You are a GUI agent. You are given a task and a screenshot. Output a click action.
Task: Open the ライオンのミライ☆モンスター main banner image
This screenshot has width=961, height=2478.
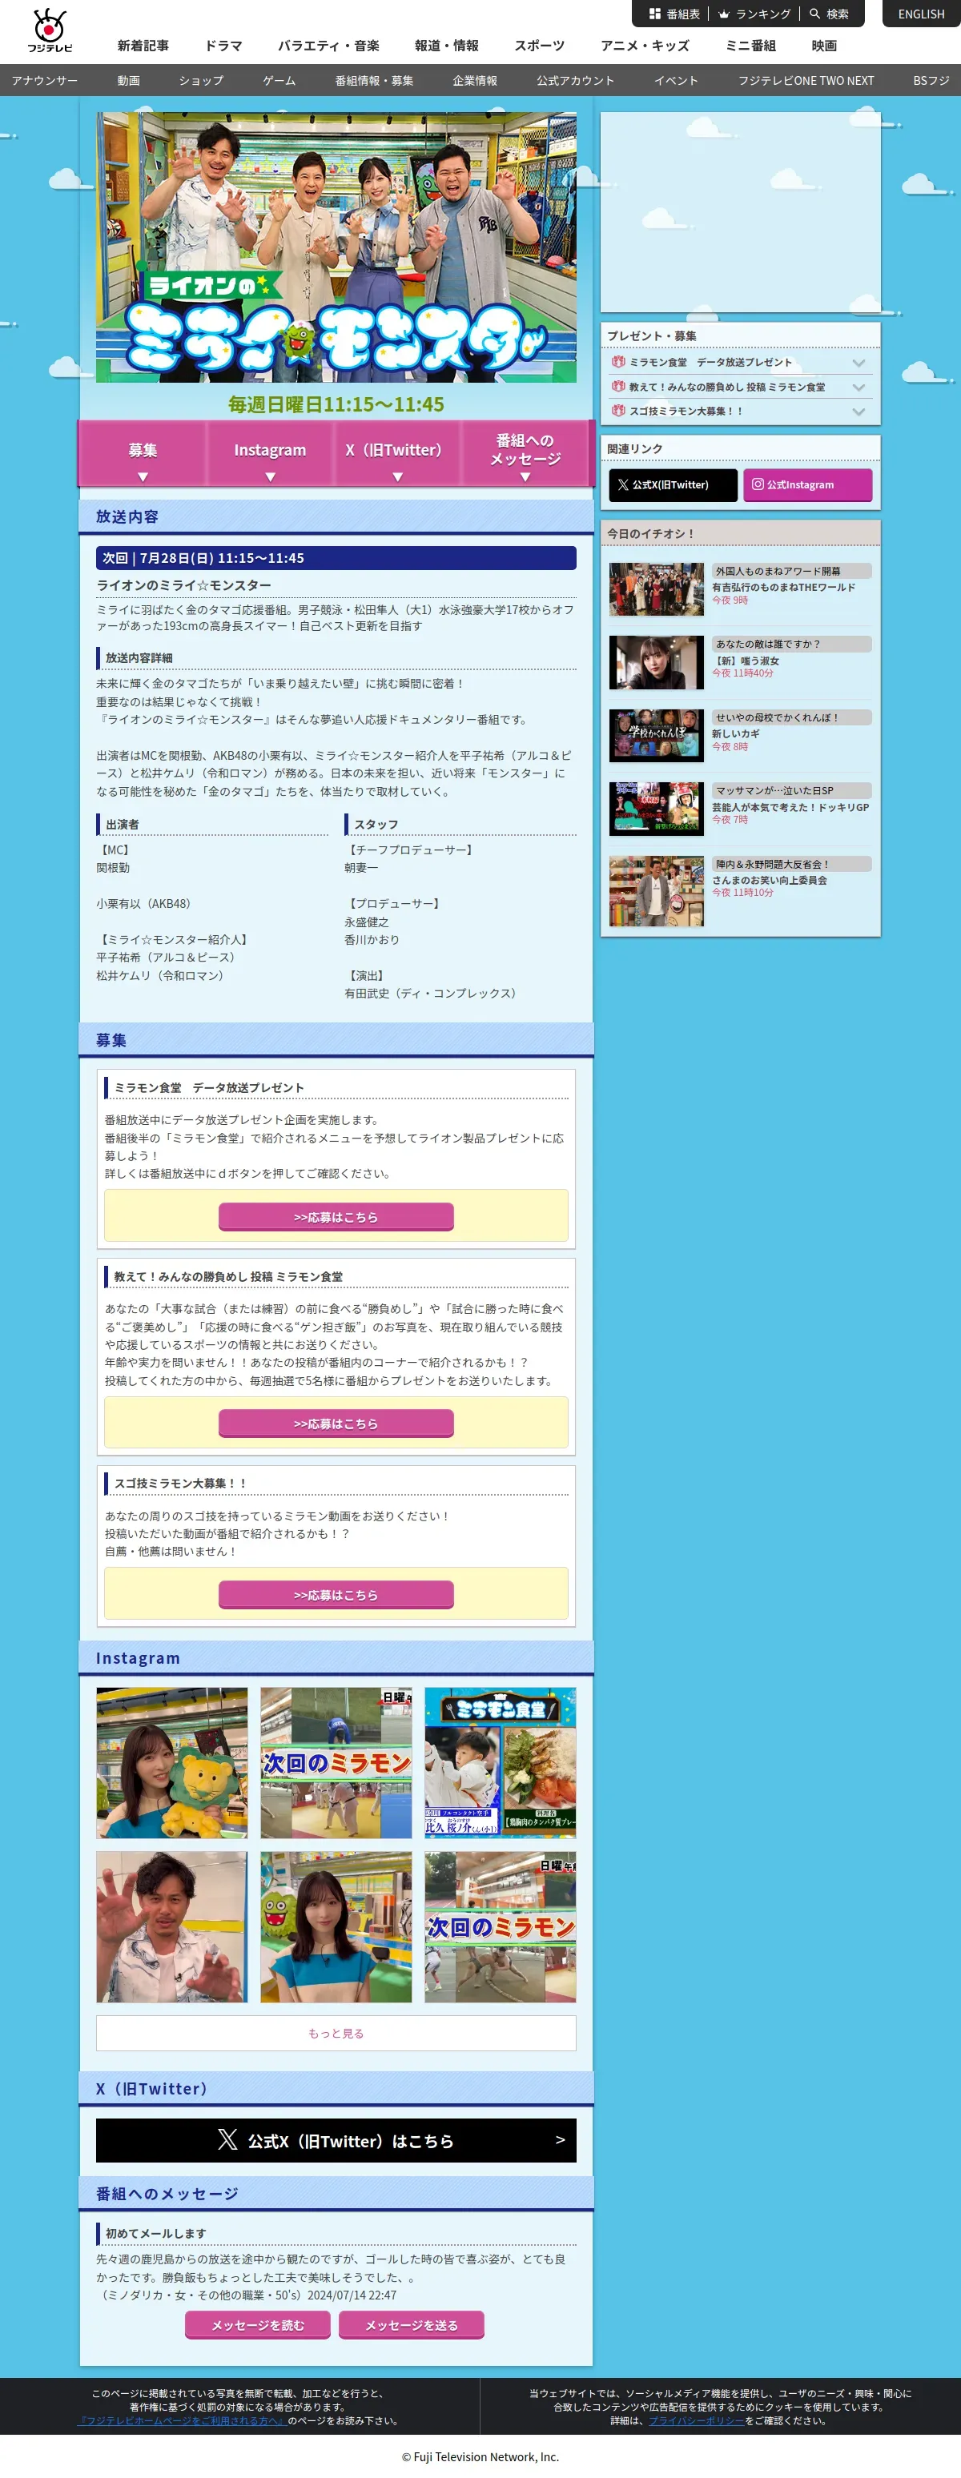click(x=336, y=247)
